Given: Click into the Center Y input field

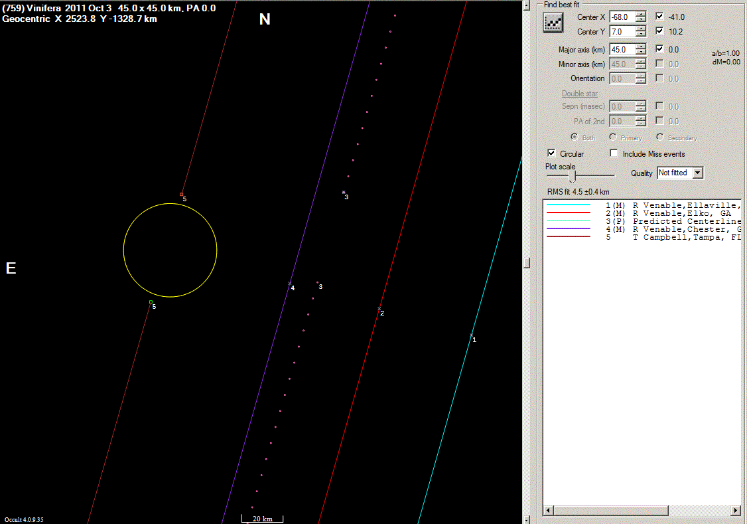Looking at the screenshot, I should pos(623,31).
